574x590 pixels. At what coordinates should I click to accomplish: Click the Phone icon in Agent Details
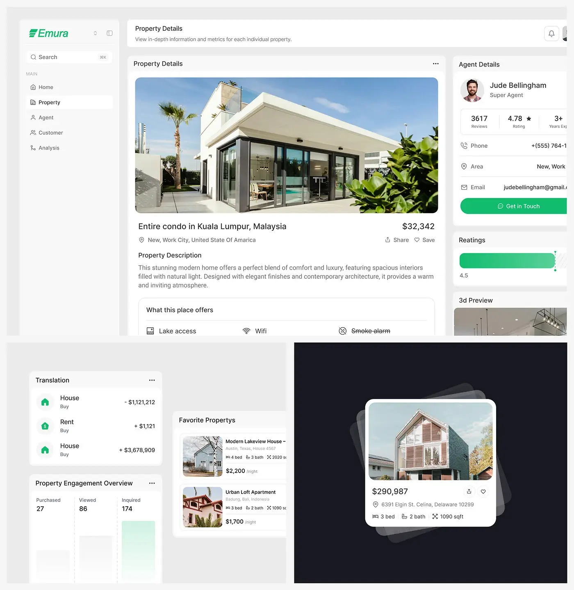tap(464, 146)
